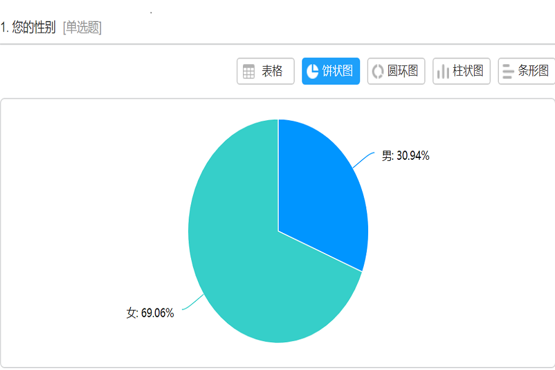Click the ring icon in 圆环图 button
This screenshot has height=370, width=555.
coord(377,72)
